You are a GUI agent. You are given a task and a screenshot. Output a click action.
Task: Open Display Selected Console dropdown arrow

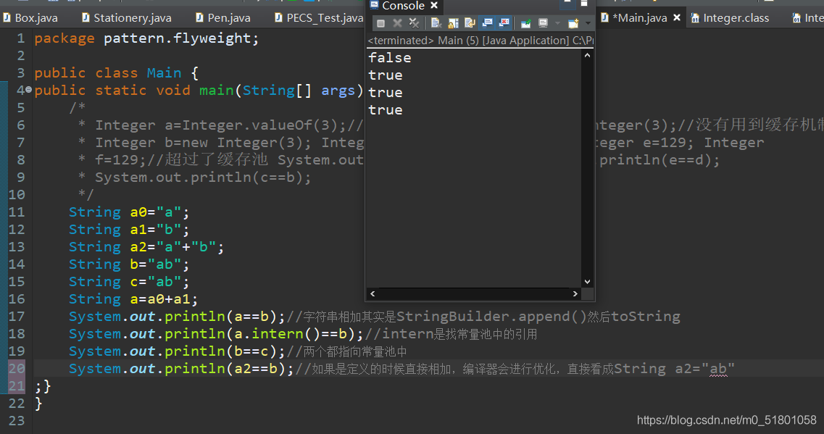point(557,23)
